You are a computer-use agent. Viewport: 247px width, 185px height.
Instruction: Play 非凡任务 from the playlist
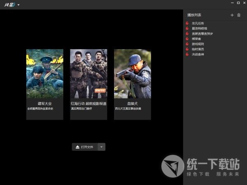coord(198,24)
